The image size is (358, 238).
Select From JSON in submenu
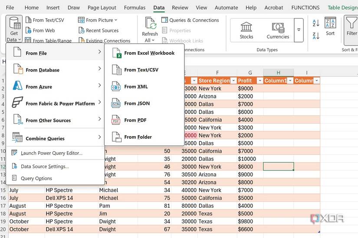click(x=137, y=103)
